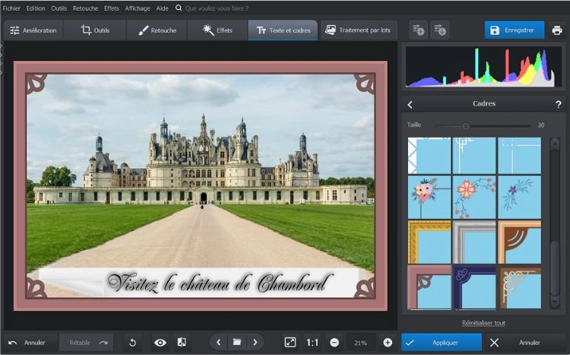Viewport: 570px width, 355px height.
Task: Click the add preset sliders icon
Action: point(419,30)
